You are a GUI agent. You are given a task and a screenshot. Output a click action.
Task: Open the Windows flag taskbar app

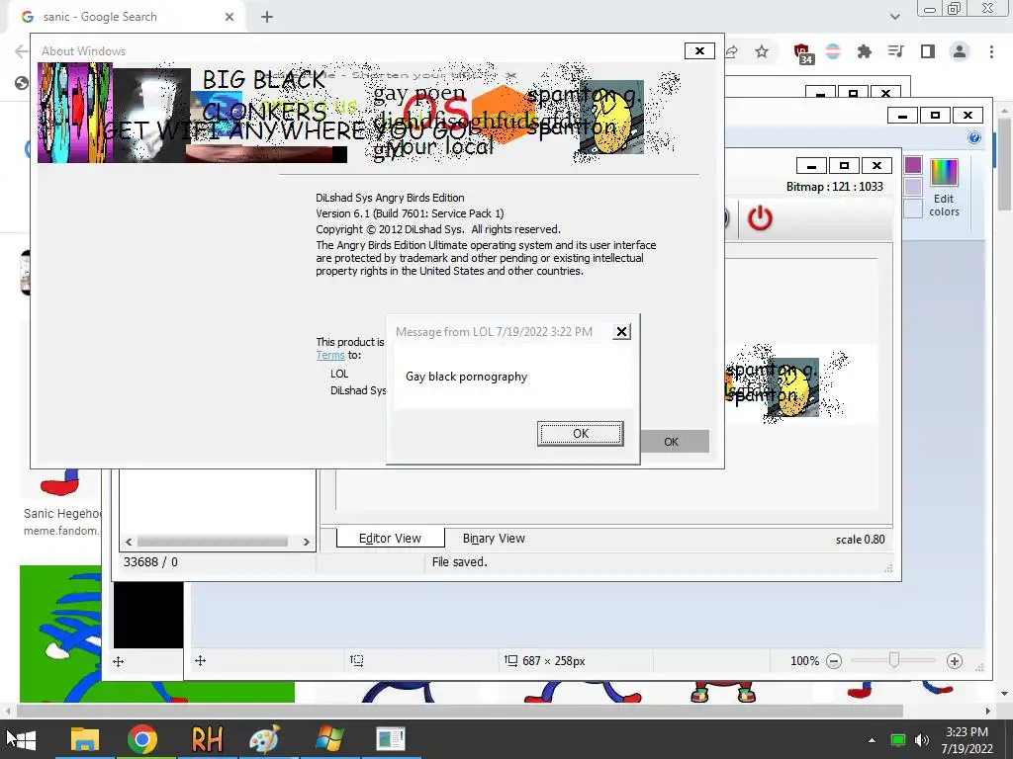click(329, 739)
